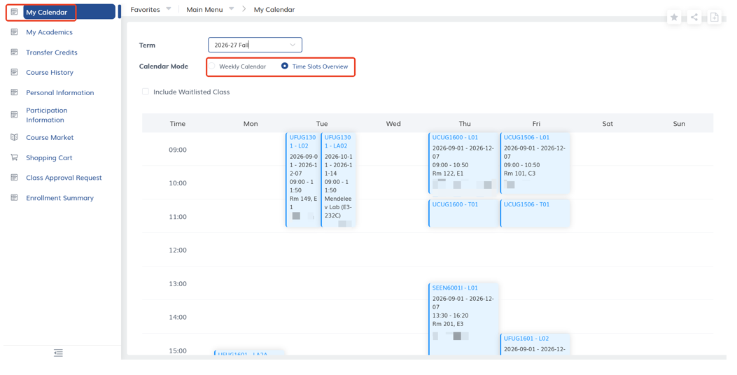
Task: Click the share icon at top right
Action: tap(694, 17)
